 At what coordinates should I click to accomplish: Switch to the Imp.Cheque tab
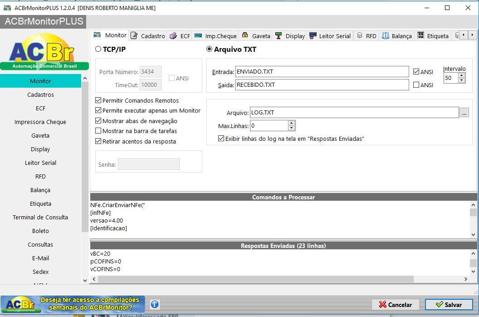coord(215,36)
